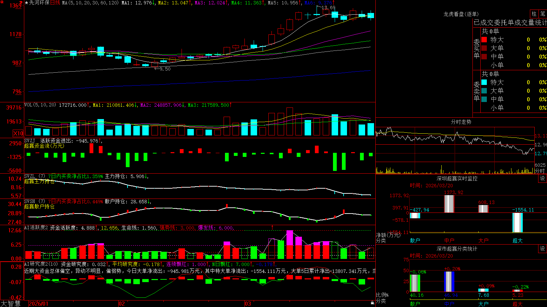Click 超大 label in 深圳超赢实时监控
This screenshot has width=547, height=307.
click(518, 240)
